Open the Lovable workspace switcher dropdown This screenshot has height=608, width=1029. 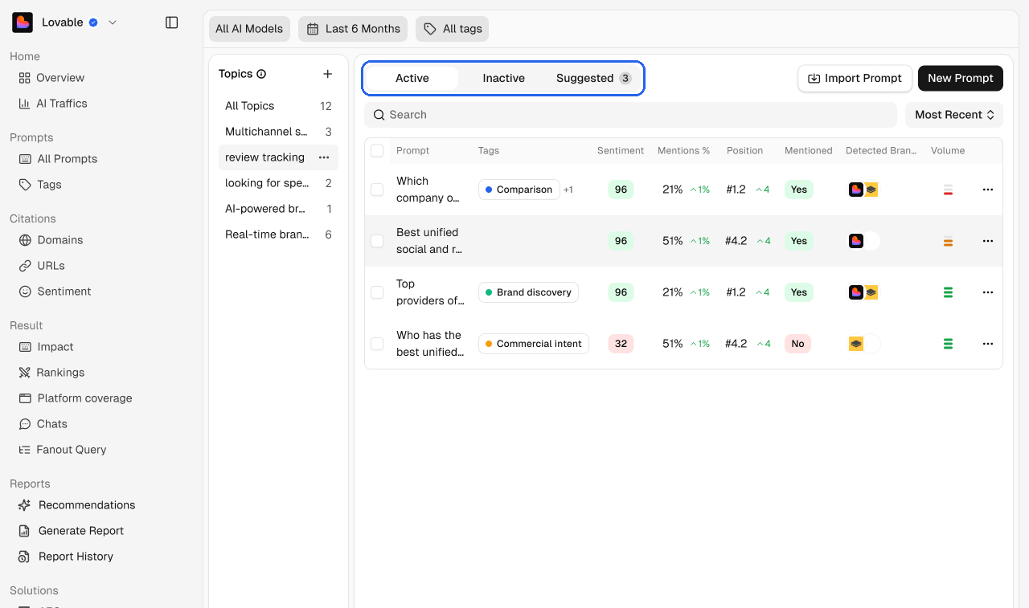tap(113, 22)
